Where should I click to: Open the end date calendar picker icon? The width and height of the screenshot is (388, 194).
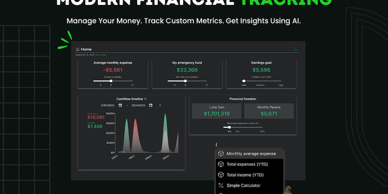point(151,105)
